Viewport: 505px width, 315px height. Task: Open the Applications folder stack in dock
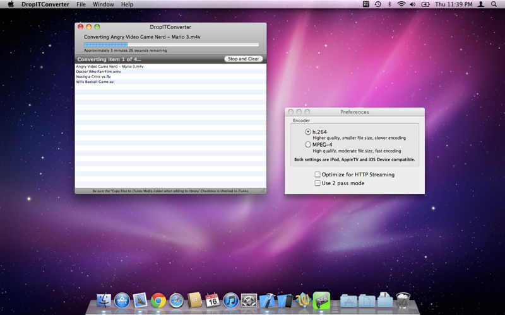[349, 301]
